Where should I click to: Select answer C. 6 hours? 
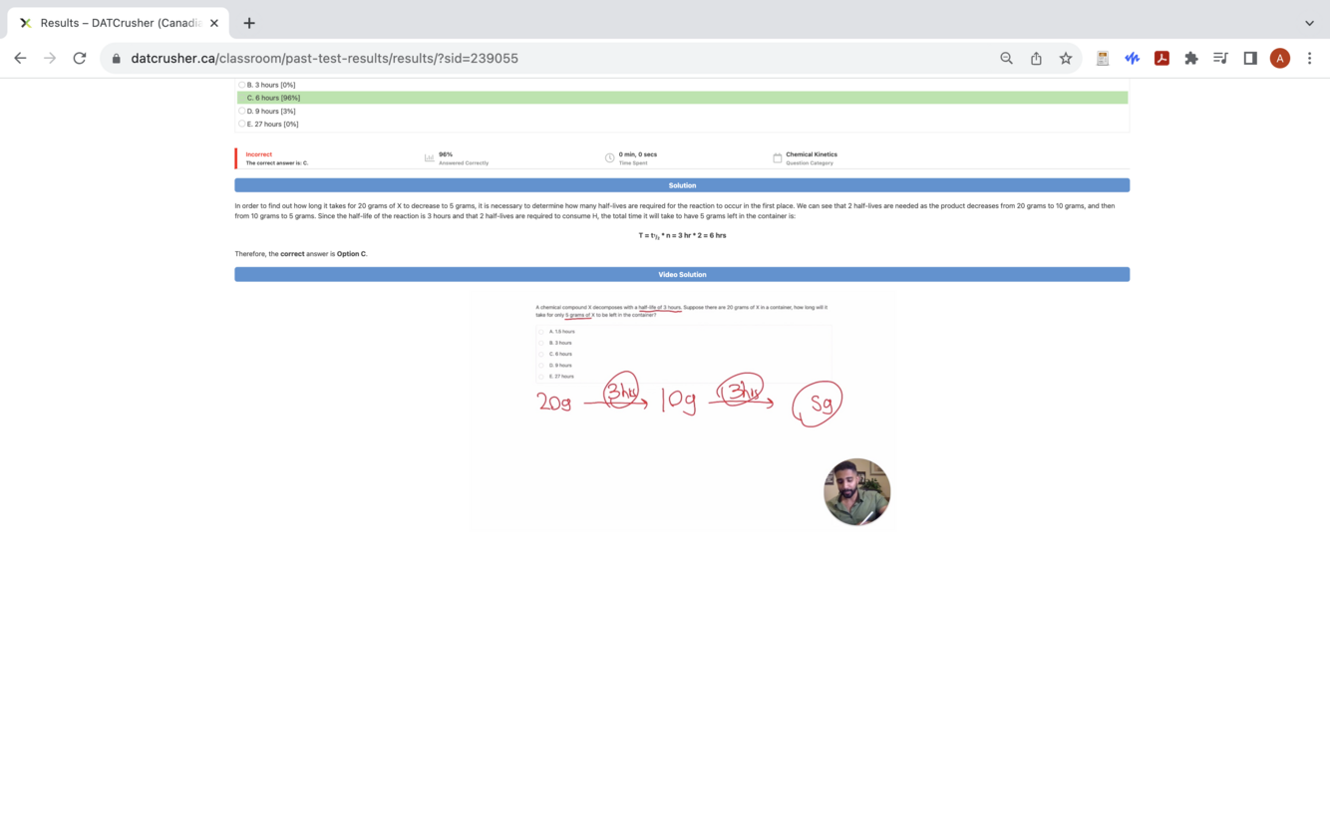pos(683,98)
